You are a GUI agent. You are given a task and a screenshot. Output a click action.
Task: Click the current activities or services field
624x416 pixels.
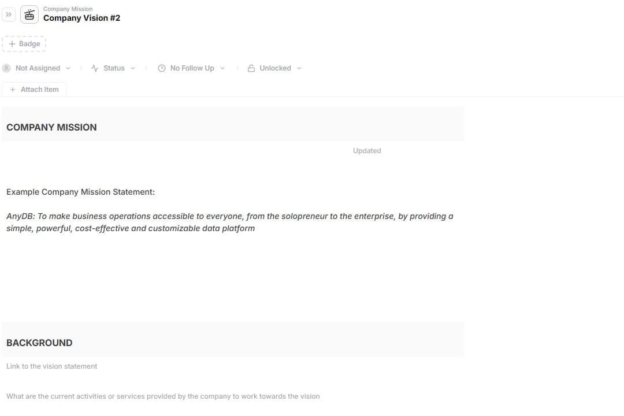coord(163,396)
